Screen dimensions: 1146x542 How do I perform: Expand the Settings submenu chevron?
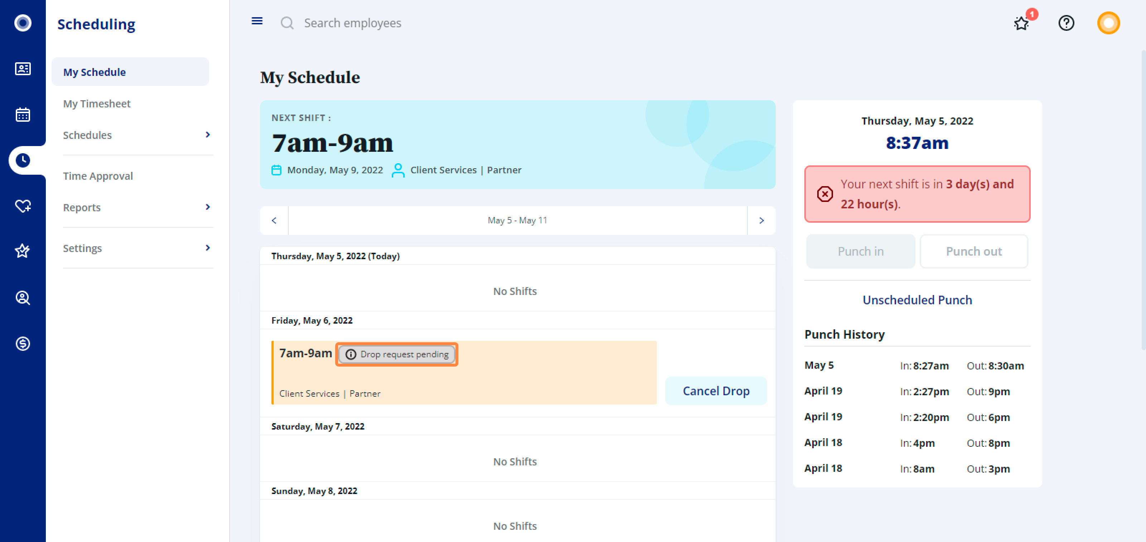coord(208,248)
